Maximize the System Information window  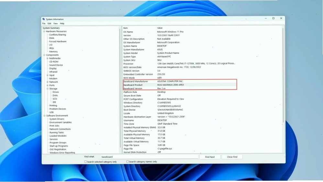coord(273,18)
